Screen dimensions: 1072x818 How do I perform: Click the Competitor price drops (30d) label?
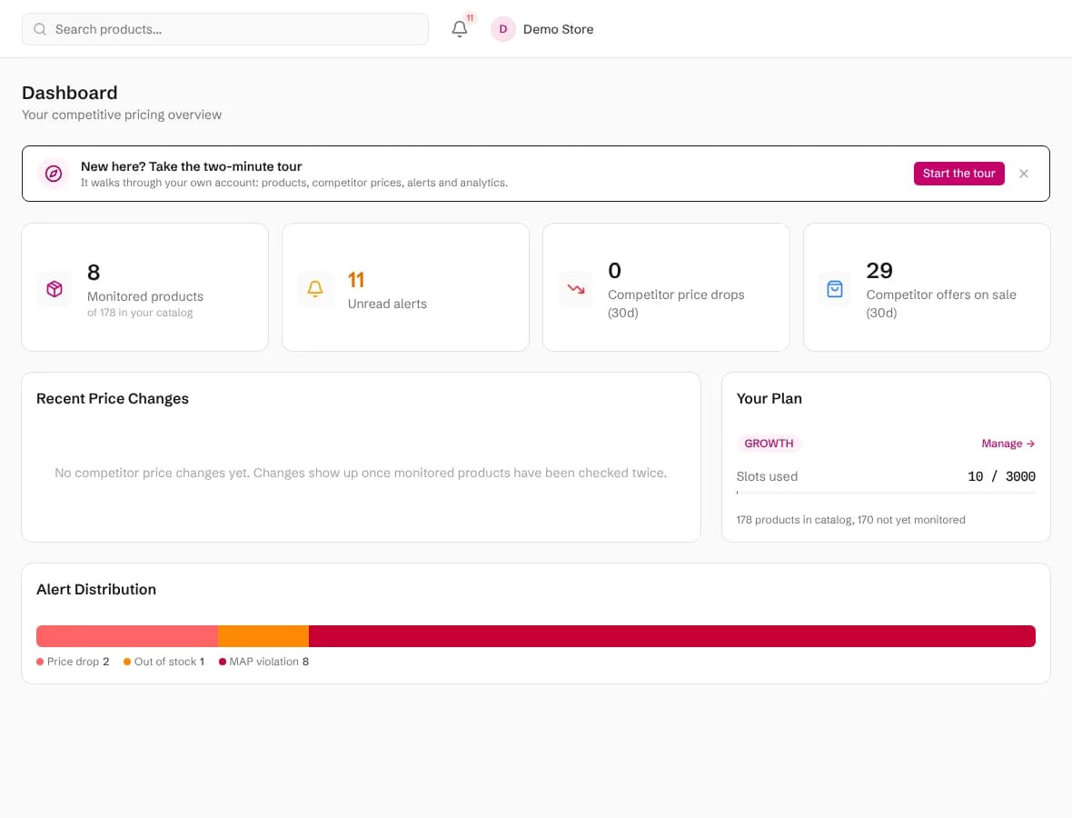[676, 303]
